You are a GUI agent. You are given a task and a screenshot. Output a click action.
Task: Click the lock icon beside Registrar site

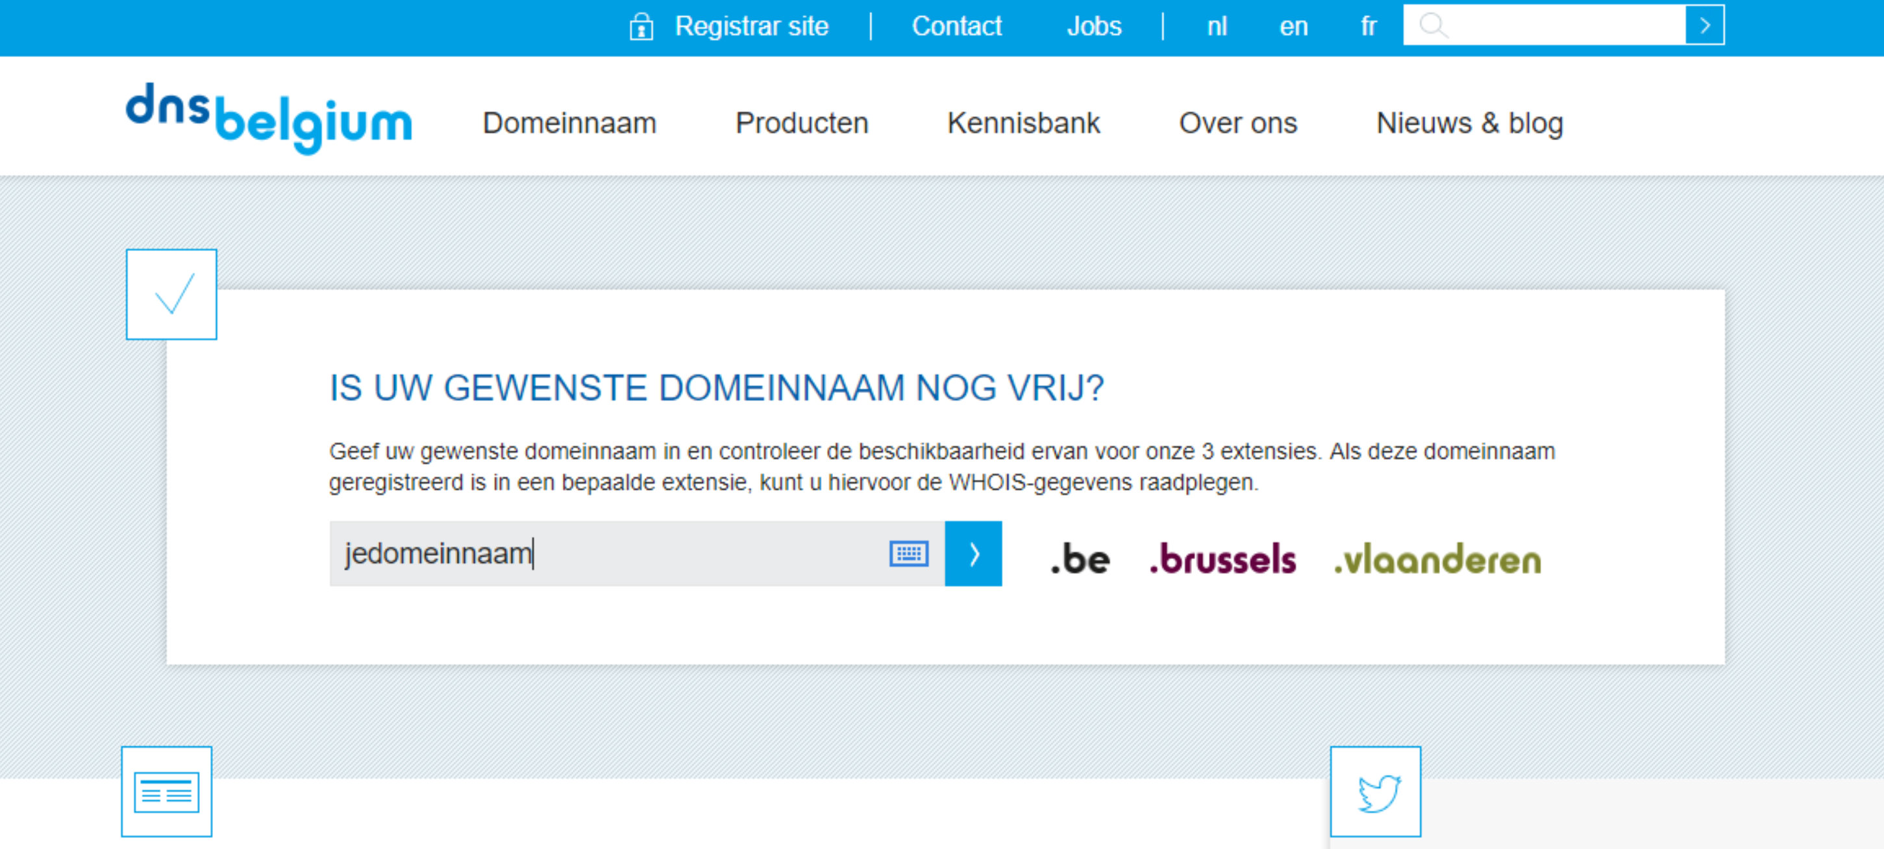(x=641, y=27)
